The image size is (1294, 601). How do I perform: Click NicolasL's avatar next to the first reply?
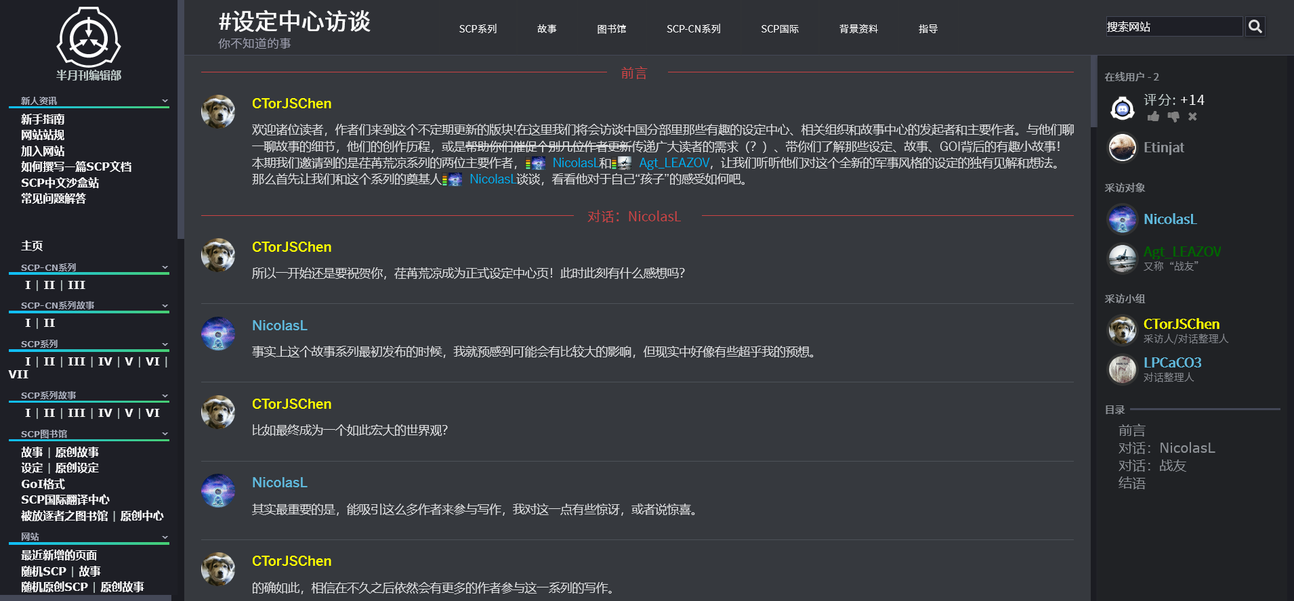coord(218,334)
